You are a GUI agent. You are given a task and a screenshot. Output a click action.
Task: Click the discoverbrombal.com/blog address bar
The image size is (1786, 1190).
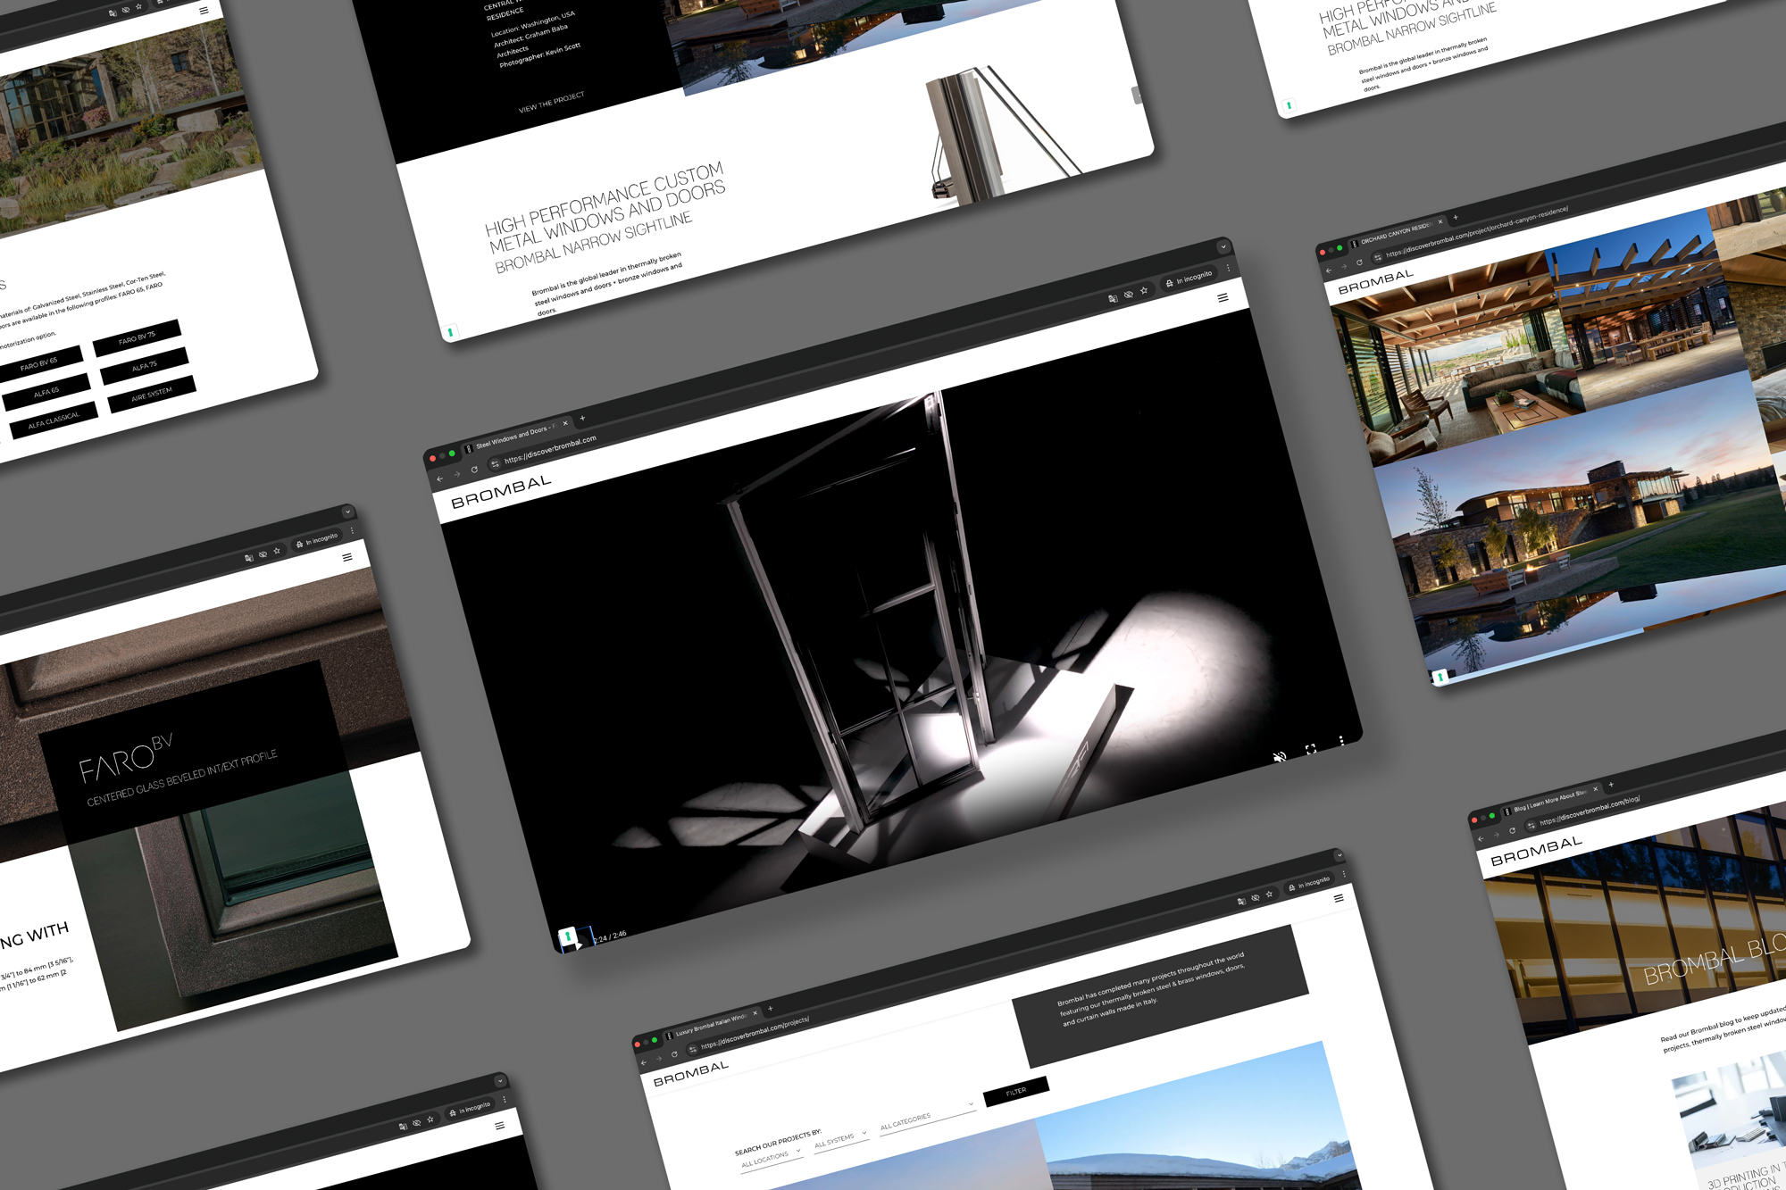pyautogui.click(x=1590, y=811)
